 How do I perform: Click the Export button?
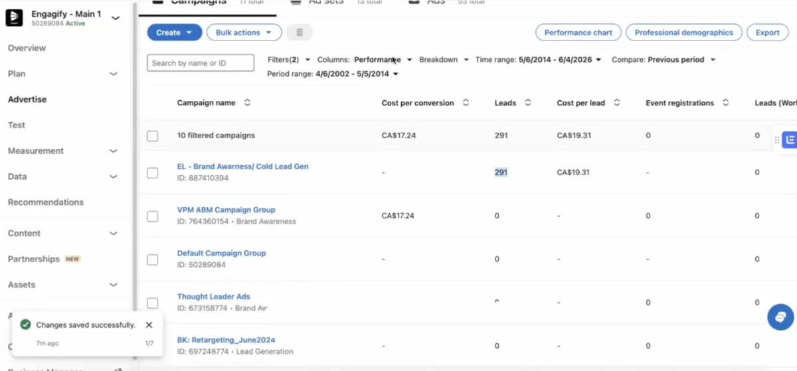[x=767, y=33]
